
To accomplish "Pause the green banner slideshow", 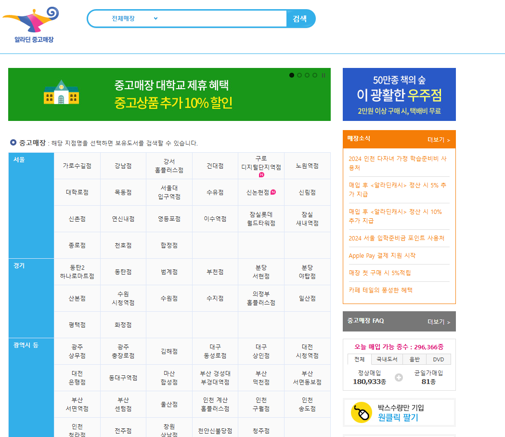I will [x=324, y=75].
